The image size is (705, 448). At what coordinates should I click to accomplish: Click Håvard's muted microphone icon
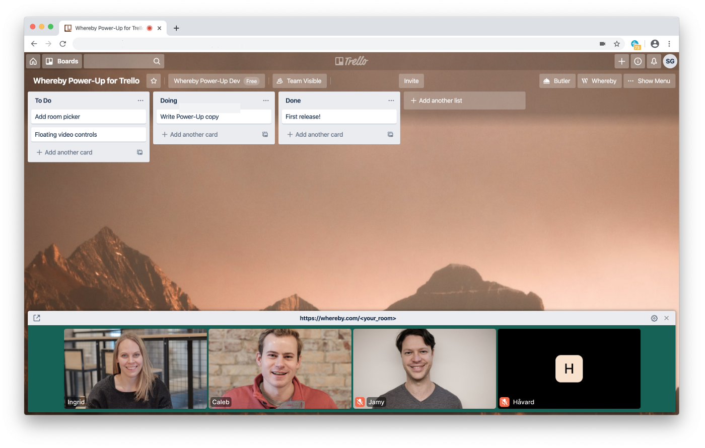coord(505,402)
